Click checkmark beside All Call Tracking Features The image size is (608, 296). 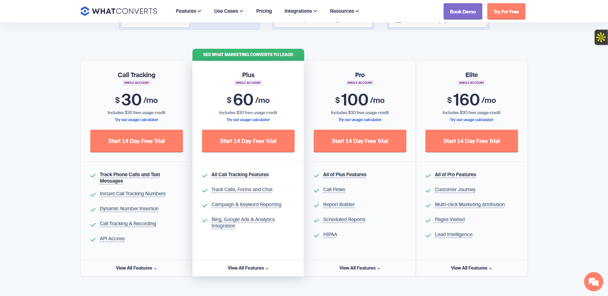point(205,176)
